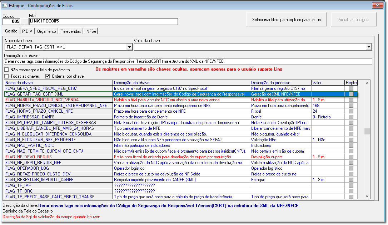Click Visualizar Códigos button
388x225 pixels.
pyautogui.click(x=353, y=20)
